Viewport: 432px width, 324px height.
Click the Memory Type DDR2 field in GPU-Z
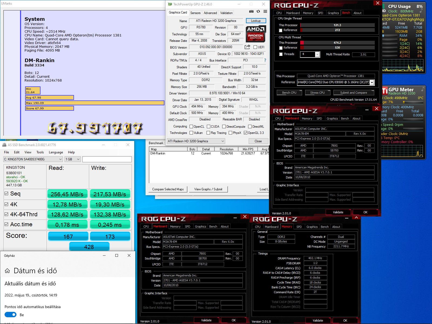pos(205,80)
